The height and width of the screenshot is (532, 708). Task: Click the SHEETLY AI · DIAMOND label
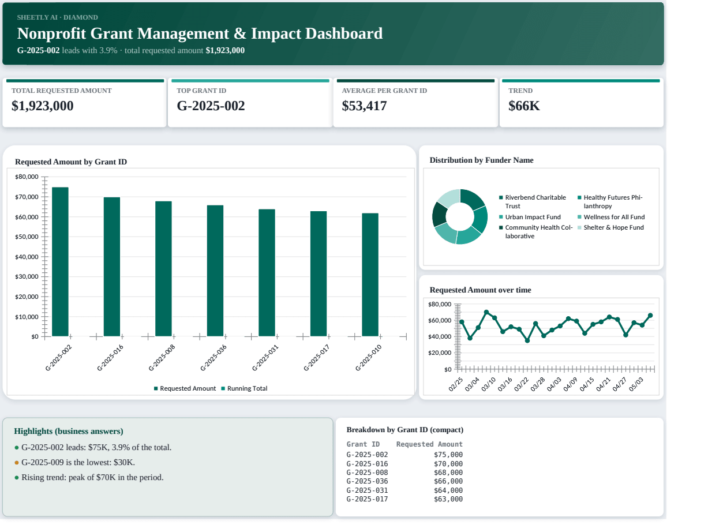click(x=58, y=17)
